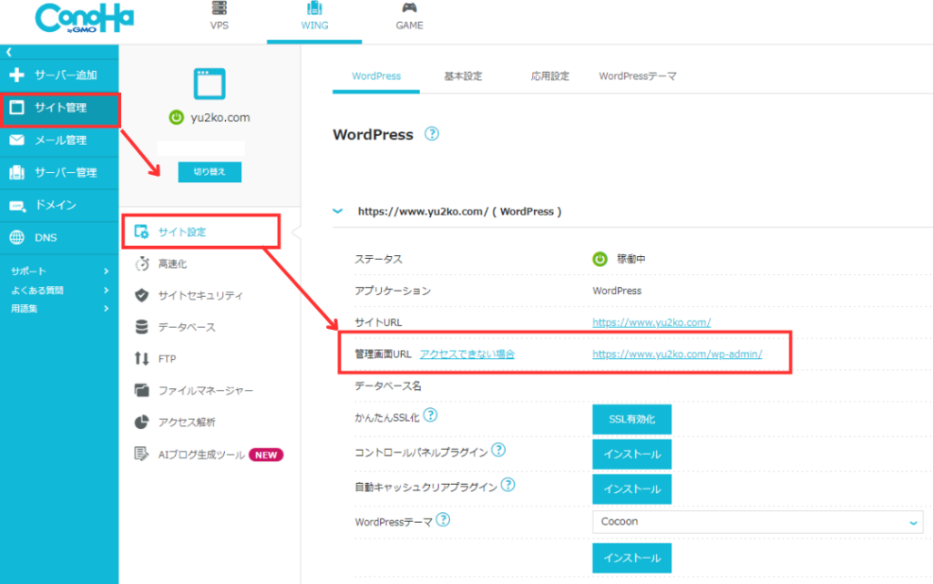The width and height of the screenshot is (933, 584).
Task: Click the https://www.yu2ko.com/ ( WordPress ) section title
Action: (459, 211)
